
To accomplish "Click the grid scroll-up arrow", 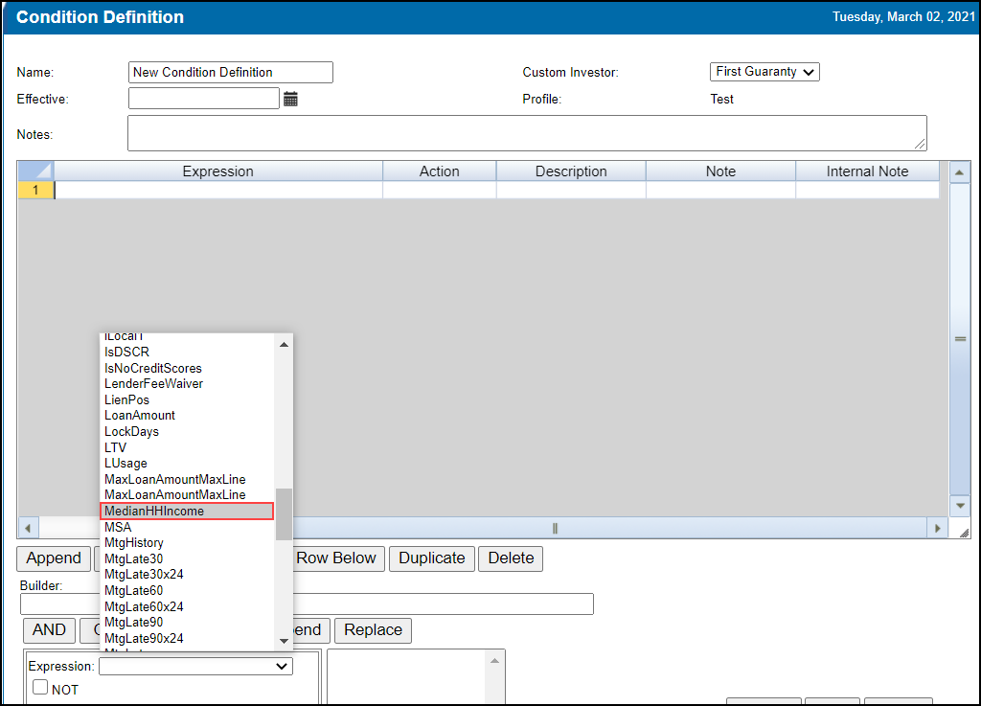I will 959,171.
